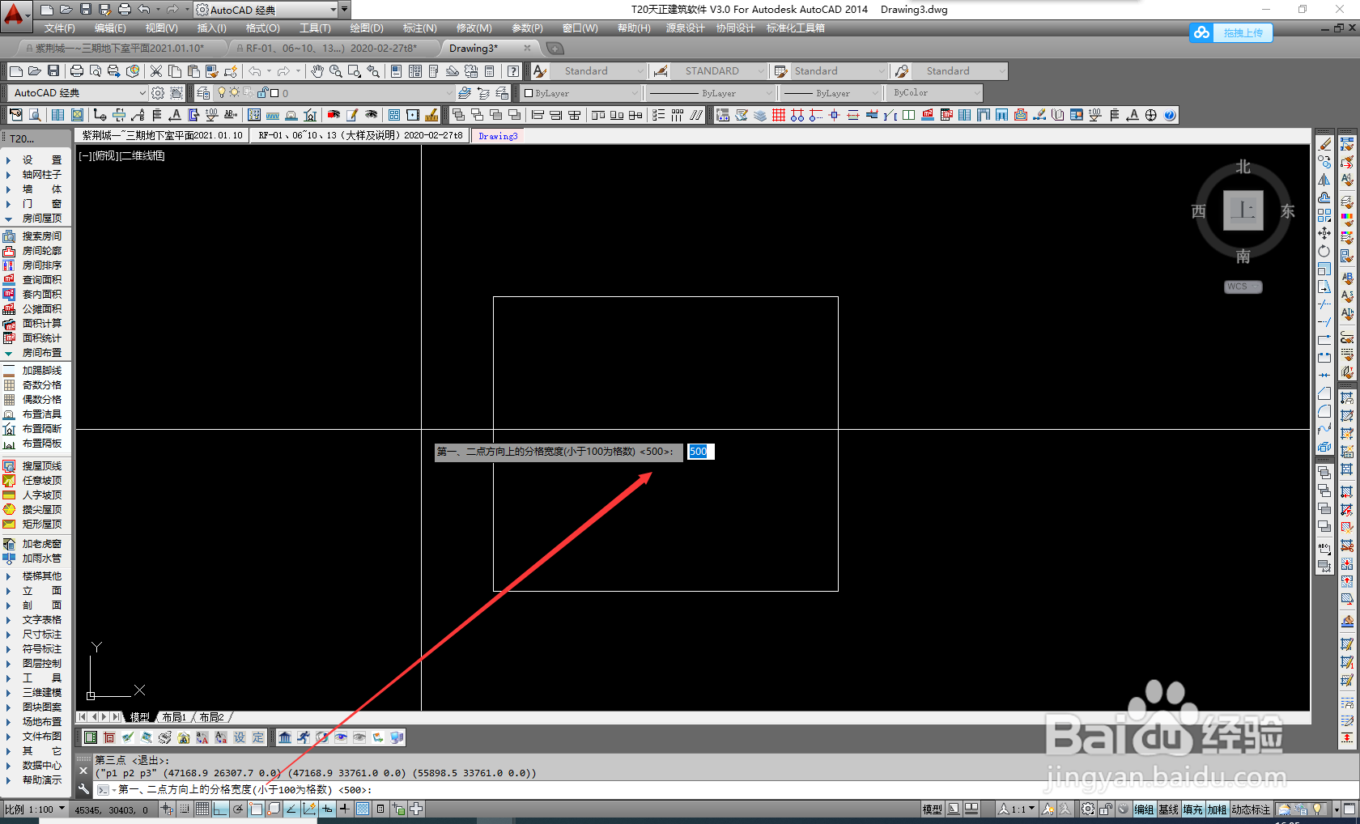Click the Move tool in modify toolbar
Viewport: 1360px width, 824px height.
click(x=1324, y=233)
